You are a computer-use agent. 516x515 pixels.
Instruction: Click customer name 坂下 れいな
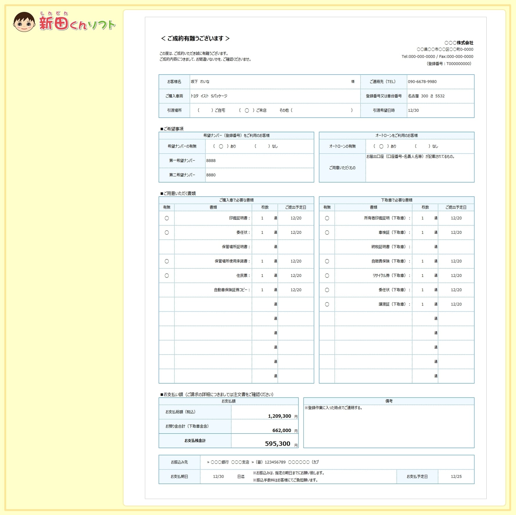pyautogui.click(x=200, y=82)
